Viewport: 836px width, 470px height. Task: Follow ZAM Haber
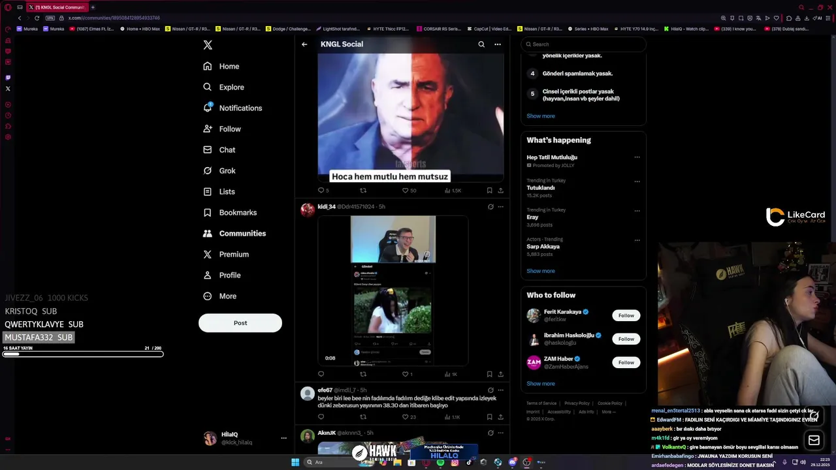click(626, 362)
